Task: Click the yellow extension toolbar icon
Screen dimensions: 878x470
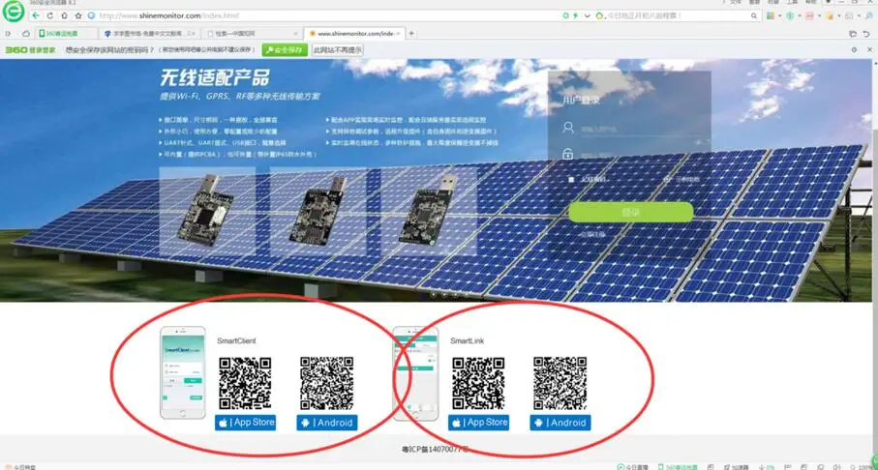Action: point(830,15)
